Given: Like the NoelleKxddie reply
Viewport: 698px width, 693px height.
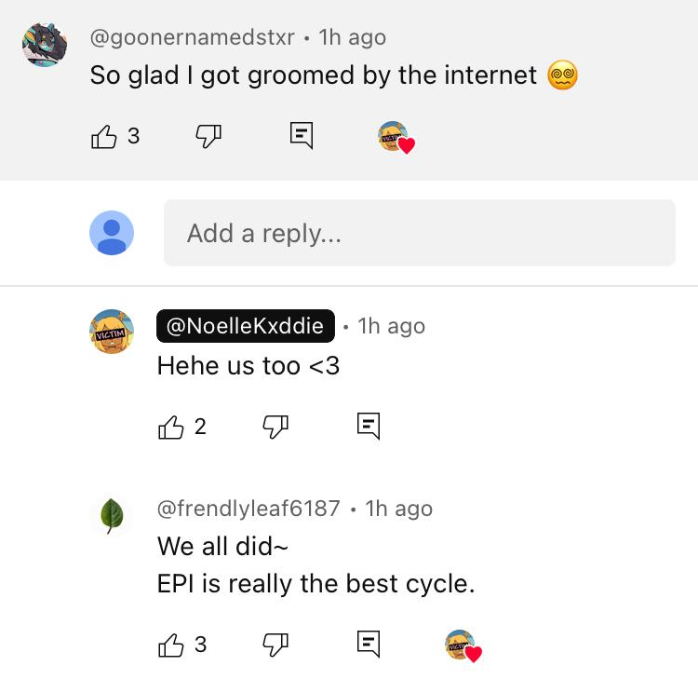Looking at the screenshot, I should (171, 428).
